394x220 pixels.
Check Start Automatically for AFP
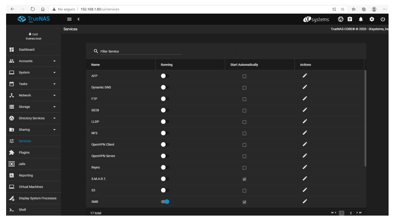244,76
